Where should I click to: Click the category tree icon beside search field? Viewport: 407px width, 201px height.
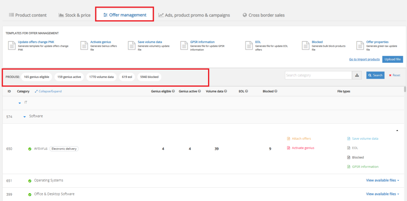(357, 75)
